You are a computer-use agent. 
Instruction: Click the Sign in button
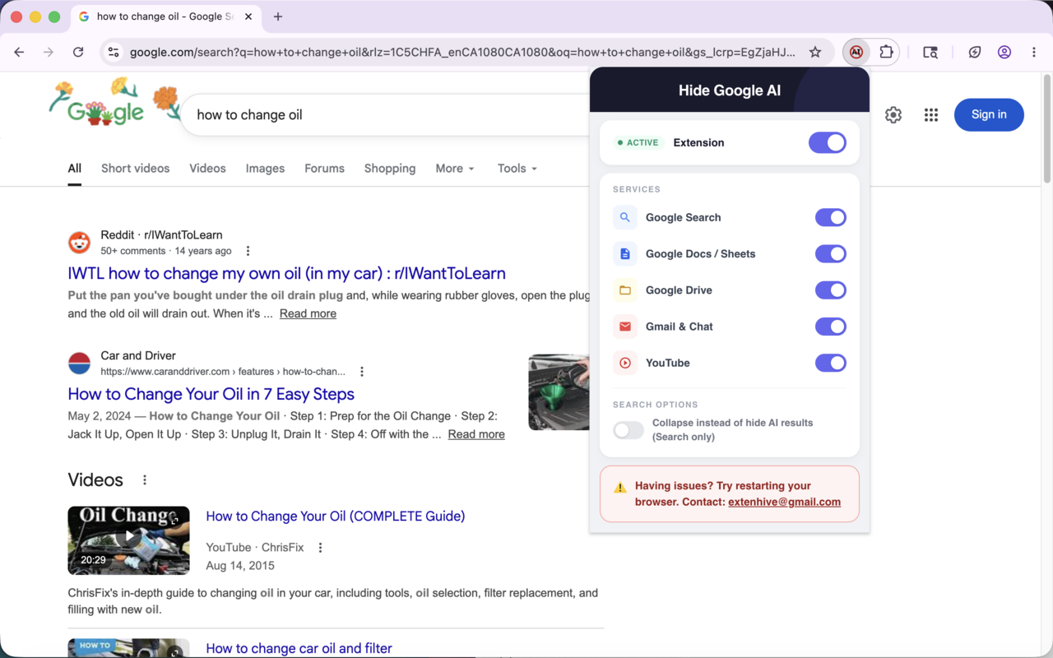(x=989, y=115)
